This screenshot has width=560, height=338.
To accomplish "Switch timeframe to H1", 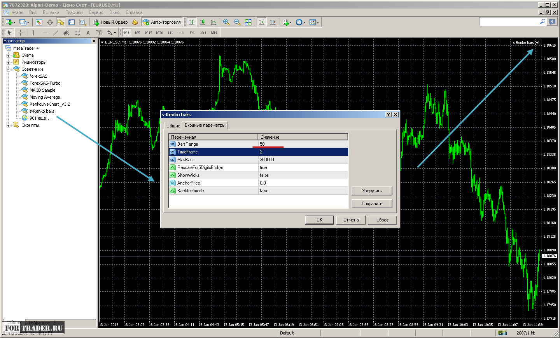I will click(170, 33).
